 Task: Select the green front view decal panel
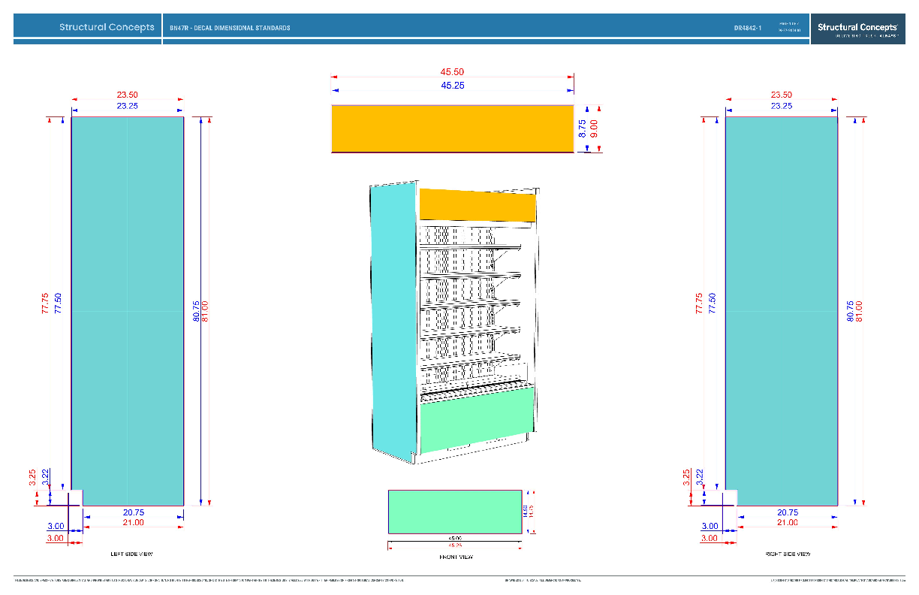[455, 512]
